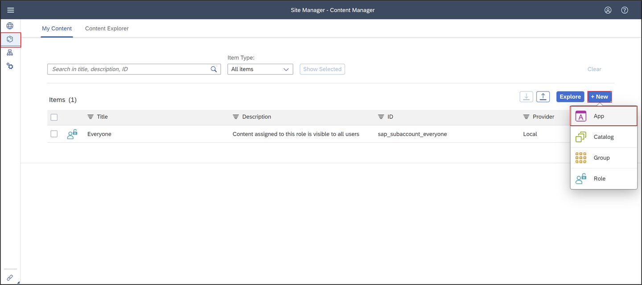Click the sap_subaccount_everyone ID cell
The height and width of the screenshot is (285, 642).
tap(412, 134)
